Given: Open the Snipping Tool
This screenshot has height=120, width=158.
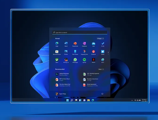Looking at the screenshot, I should click(84, 52).
